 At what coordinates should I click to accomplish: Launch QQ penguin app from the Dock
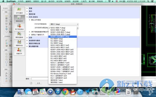click(73, 92)
